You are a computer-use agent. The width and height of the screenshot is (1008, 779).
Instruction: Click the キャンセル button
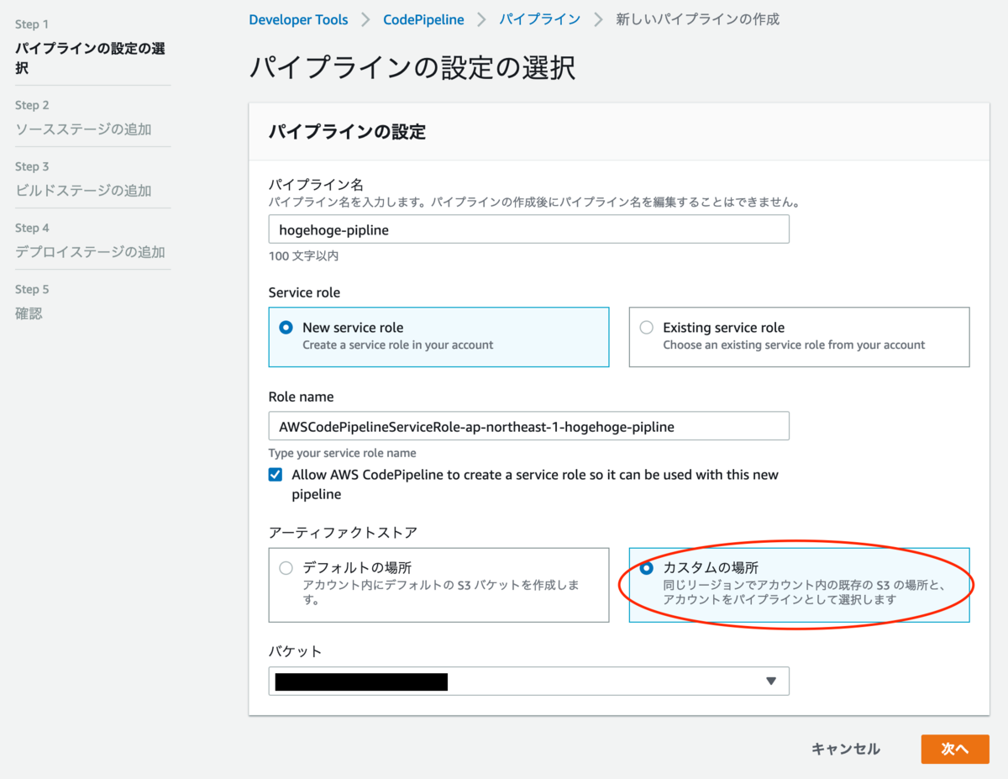coord(846,749)
